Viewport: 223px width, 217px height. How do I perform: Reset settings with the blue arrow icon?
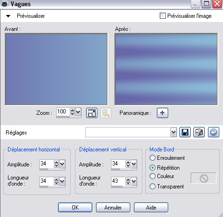point(214,132)
